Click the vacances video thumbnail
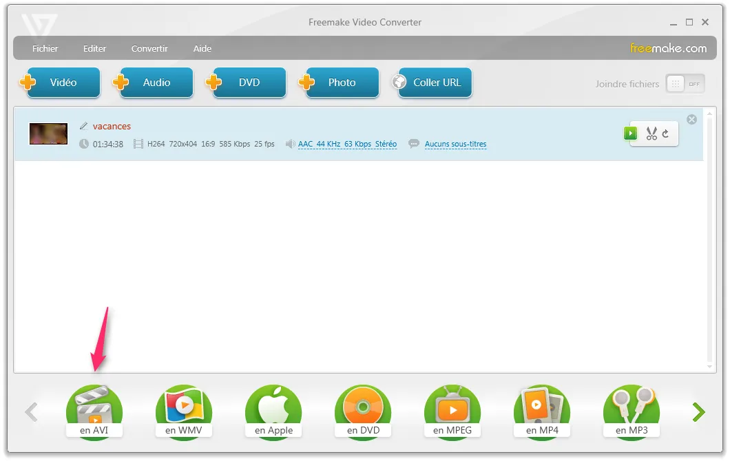This screenshot has width=730, height=461. pyautogui.click(x=48, y=134)
